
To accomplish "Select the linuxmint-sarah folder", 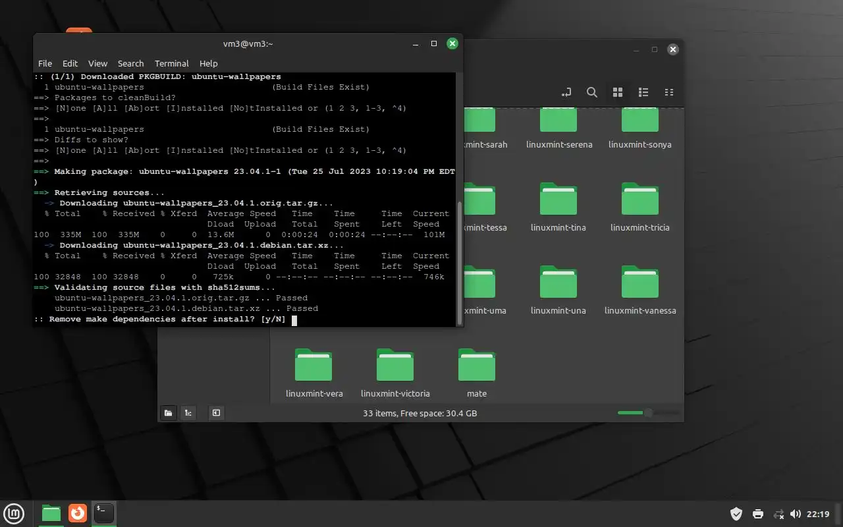I will [485, 127].
